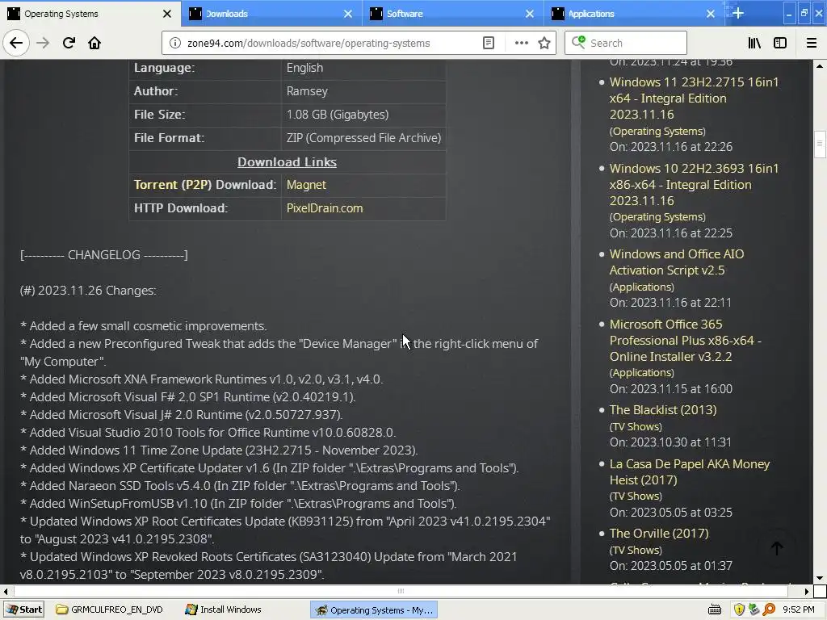The height and width of the screenshot is (620, 827).
Task: Bookmark this page with the star
Action: pos(544,43)
